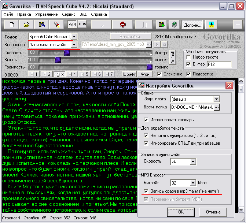Open the Голос voice dropdown
The height and width of the screenshot is (223, 246).
(74, 37)
